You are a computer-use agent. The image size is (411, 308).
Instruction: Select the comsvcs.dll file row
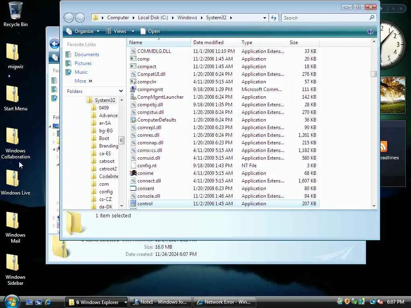point(224,150)
